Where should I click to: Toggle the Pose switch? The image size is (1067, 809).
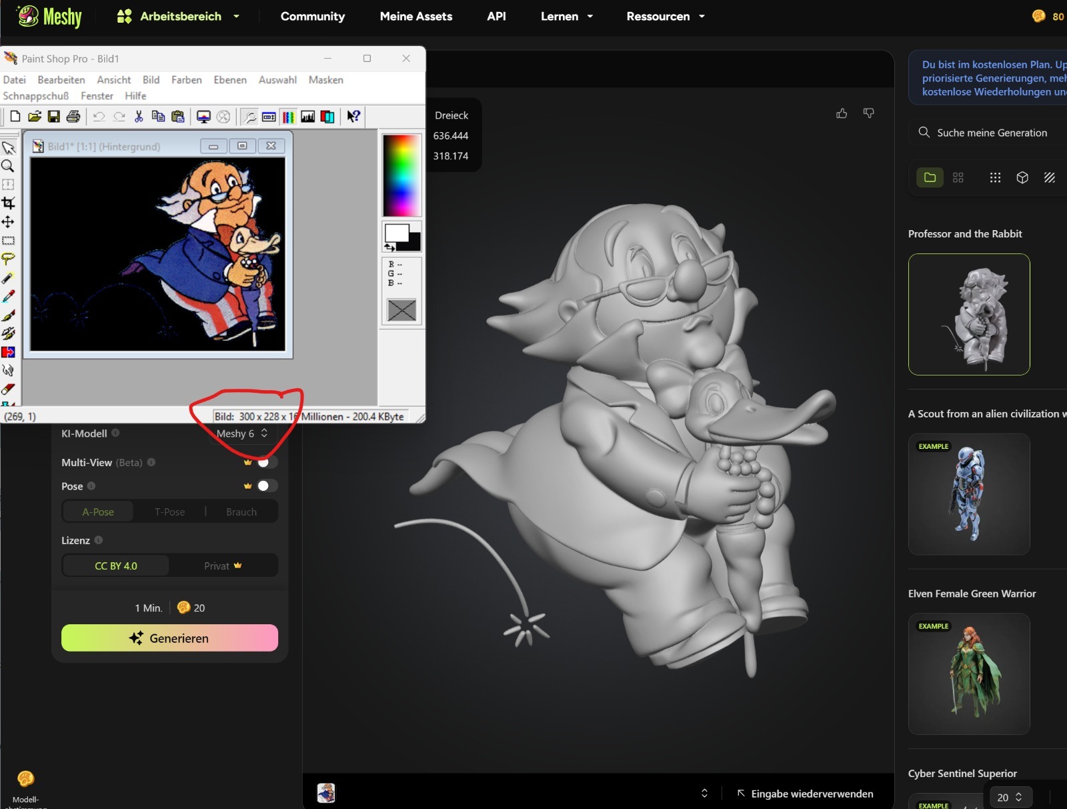(x=266, y=486)
